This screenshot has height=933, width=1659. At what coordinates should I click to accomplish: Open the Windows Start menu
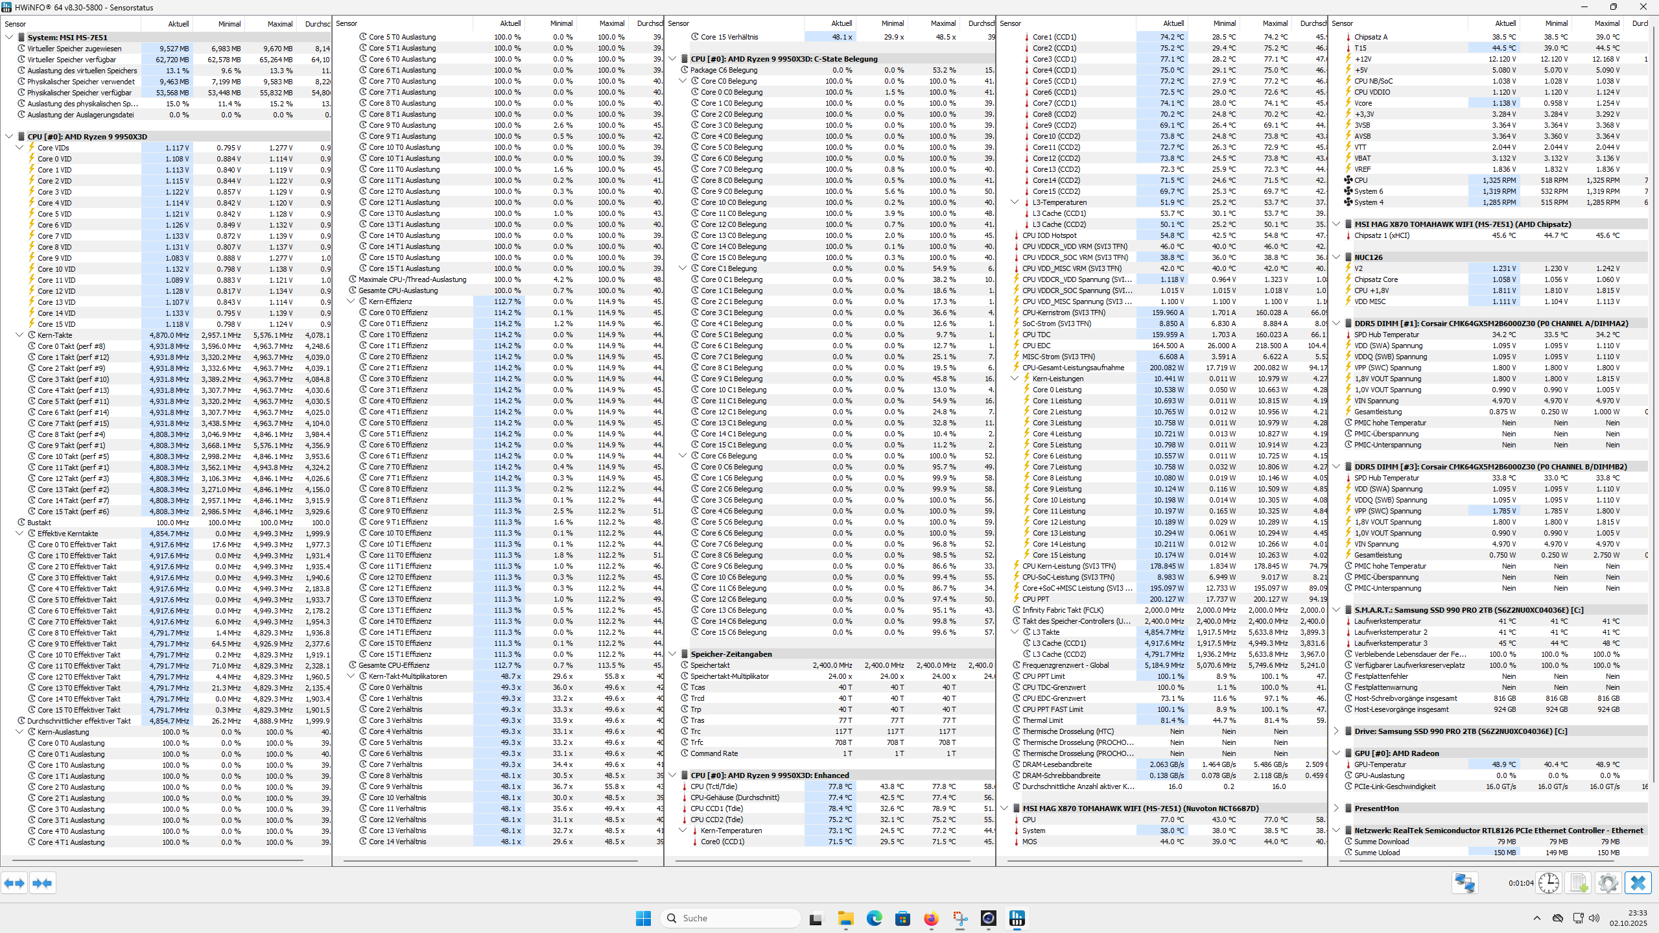642,918
